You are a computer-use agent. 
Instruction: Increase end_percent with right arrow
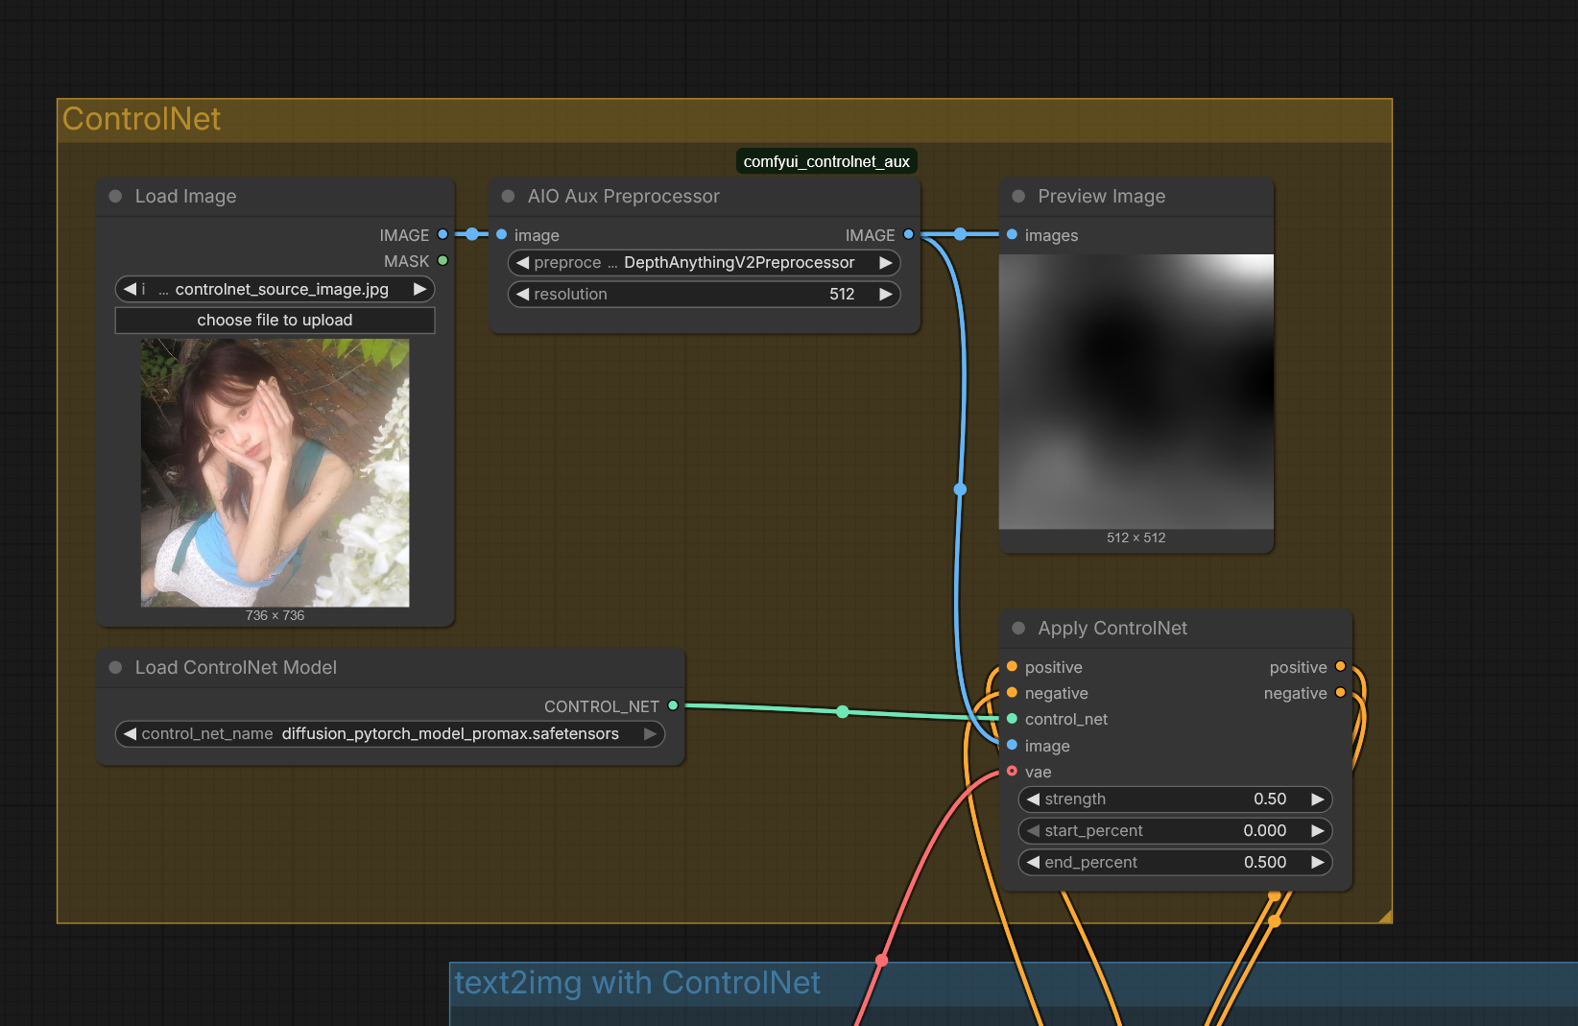pos(1317,862)
